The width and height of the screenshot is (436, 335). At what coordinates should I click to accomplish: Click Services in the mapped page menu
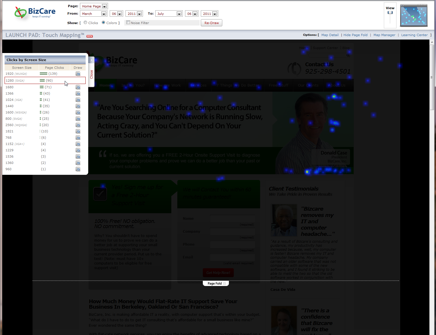click(x=198, y=85)
